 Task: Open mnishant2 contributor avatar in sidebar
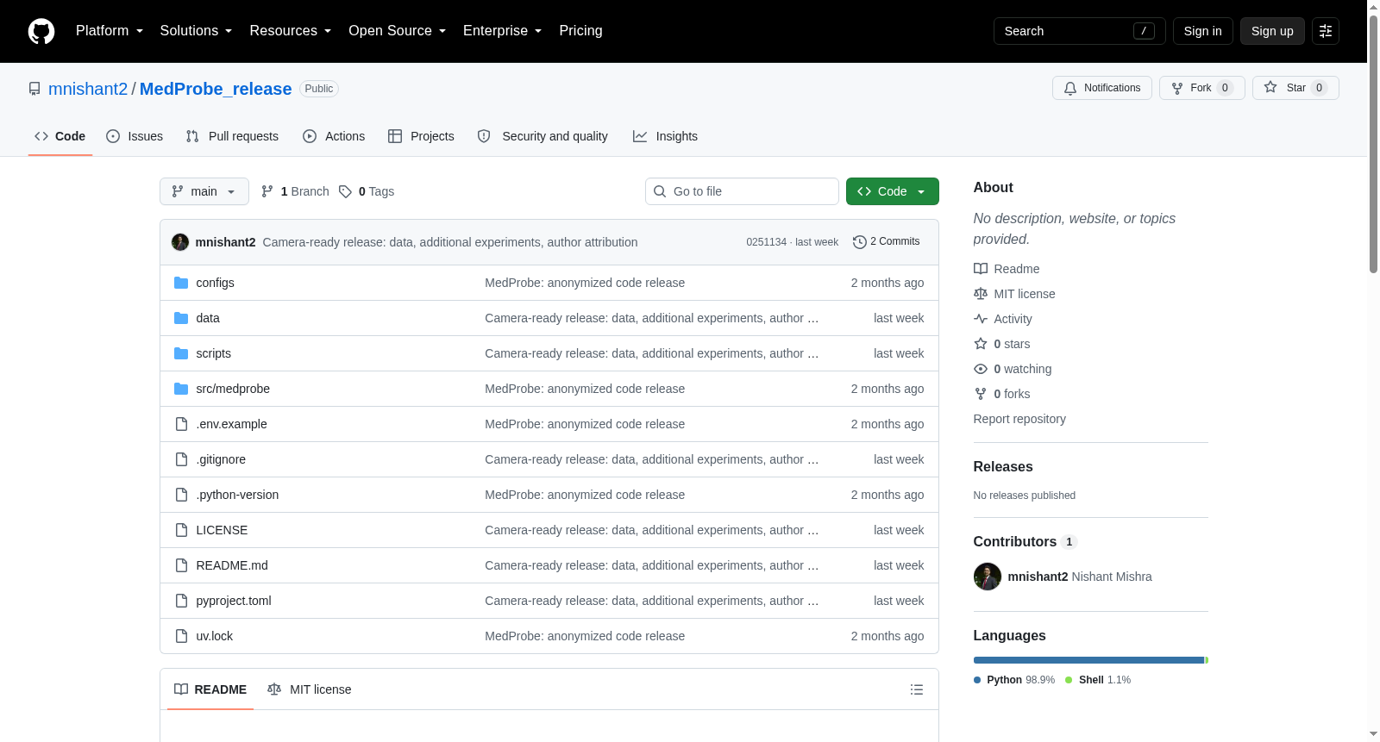tap(988, 577)
